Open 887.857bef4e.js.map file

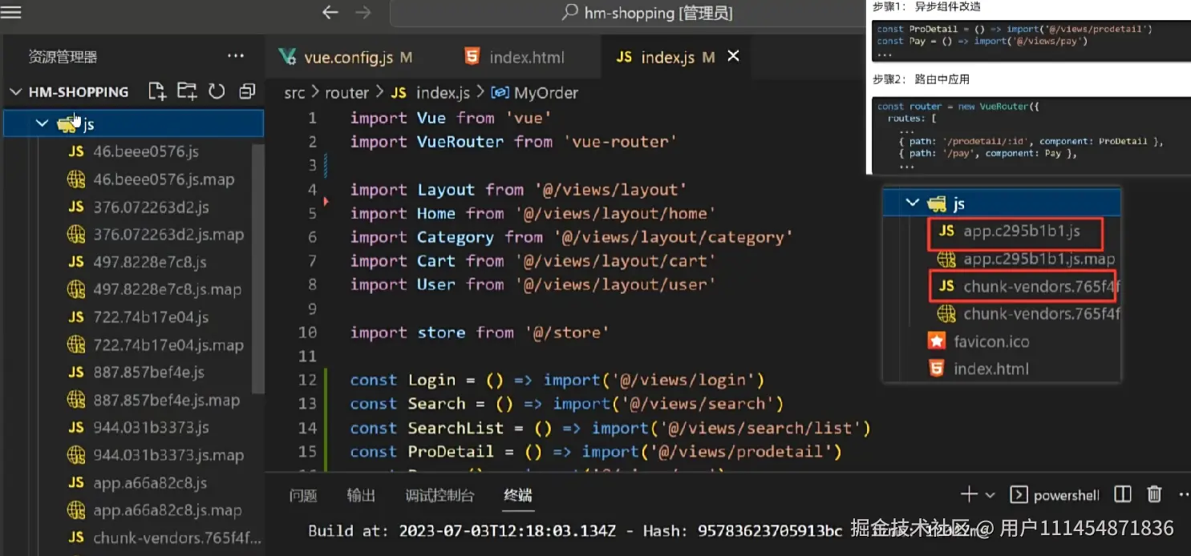(x=153, y=400)
